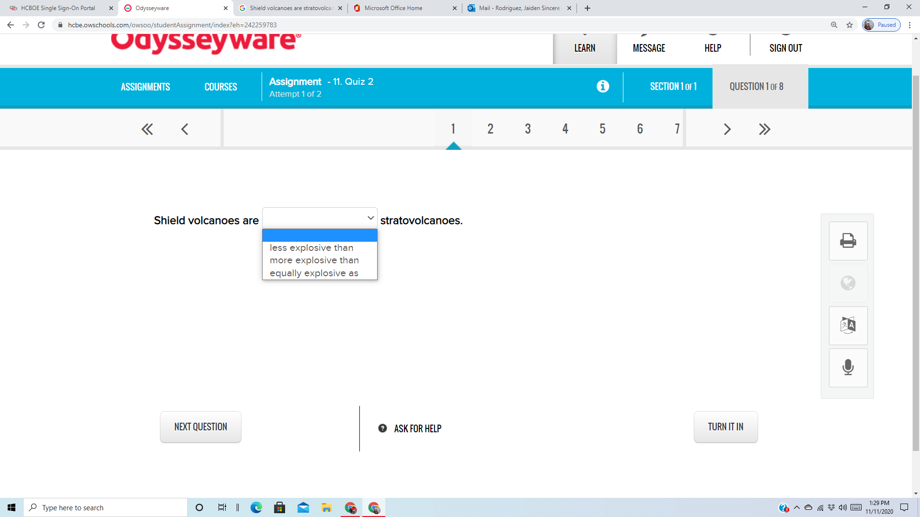The width and height of the screenshot is (920, 517).
Task: Go to question number 4
Action: [565, 129]
